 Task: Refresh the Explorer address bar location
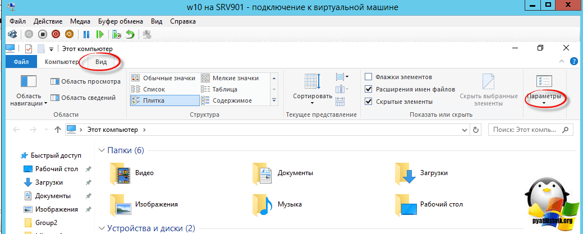pos(476,130)
